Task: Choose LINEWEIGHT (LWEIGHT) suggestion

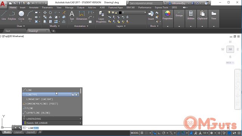Action: [x=51, y=99]
